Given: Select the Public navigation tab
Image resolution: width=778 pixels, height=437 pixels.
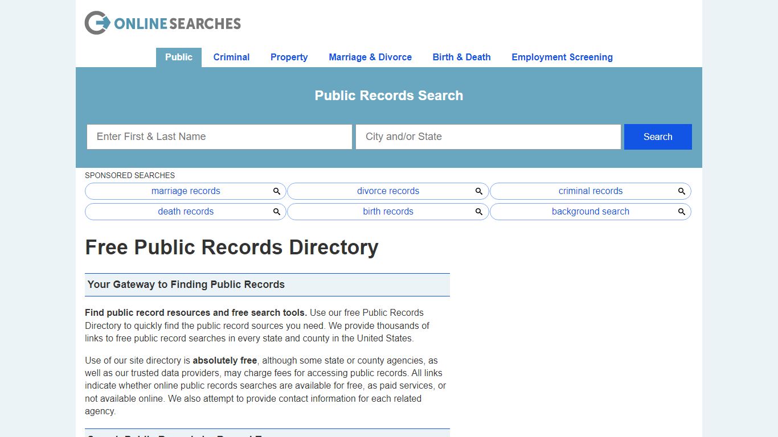Looking at the screenshot, I should 178,57.
